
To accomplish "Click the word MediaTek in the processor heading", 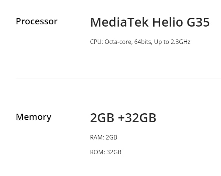I will click(119, 22).
